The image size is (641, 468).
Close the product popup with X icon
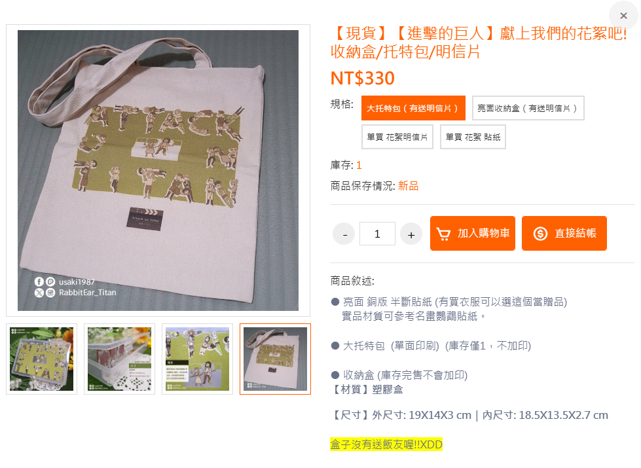623,16
